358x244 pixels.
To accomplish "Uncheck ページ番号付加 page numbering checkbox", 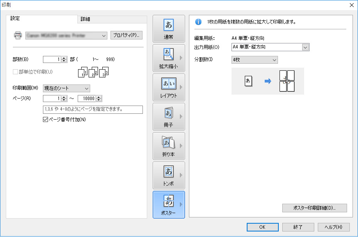I will 45,120.
